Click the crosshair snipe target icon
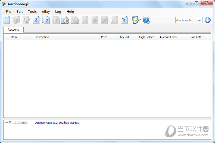This screenshot has width=215, height=143. coord(65,20)
